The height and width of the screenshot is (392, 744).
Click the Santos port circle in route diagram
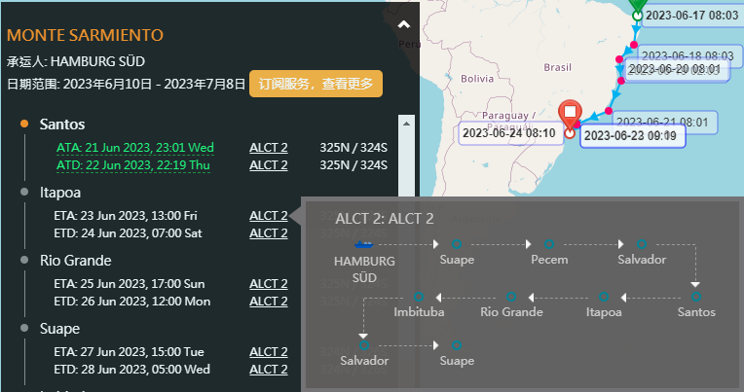point(695,296)
